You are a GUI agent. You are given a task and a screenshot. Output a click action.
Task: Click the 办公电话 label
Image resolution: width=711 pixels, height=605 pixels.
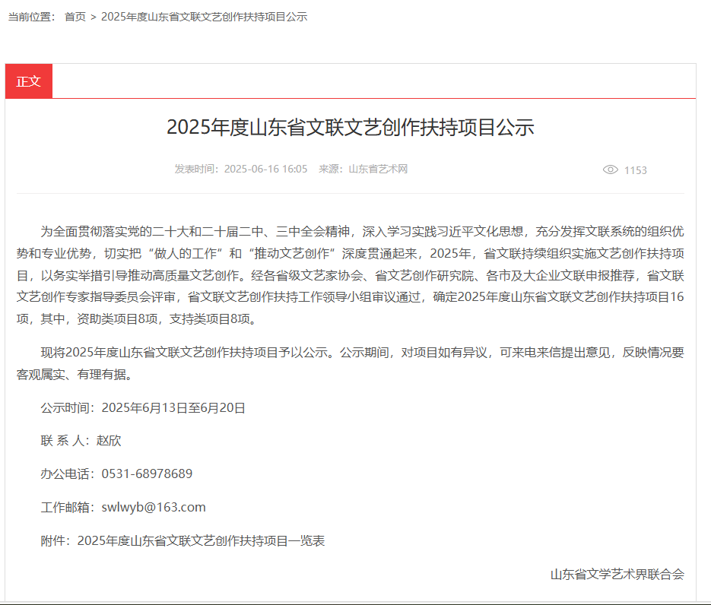pos(65,474)
